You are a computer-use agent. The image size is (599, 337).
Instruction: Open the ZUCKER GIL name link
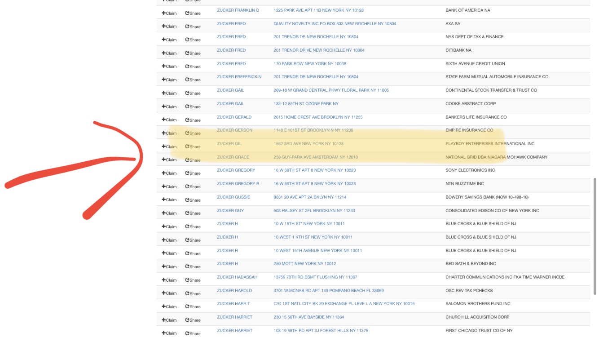[229, 144]
